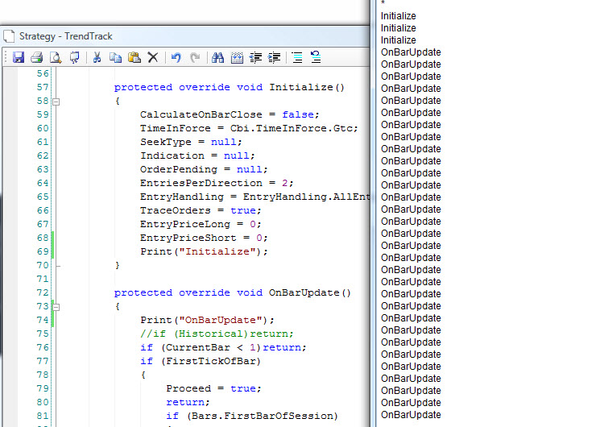This screenshot has width=604, height=427.
Task: Click the protected override void OnBarUpdate() declaration
Action: point(232,292)
